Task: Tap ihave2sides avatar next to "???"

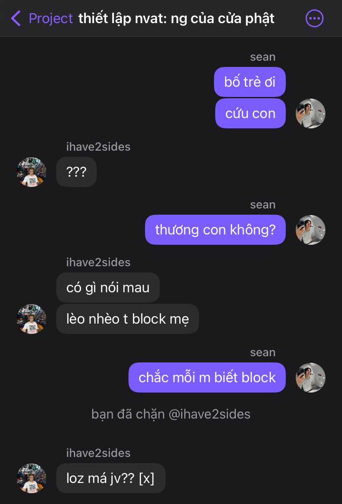Action: [x=31, y=172]
